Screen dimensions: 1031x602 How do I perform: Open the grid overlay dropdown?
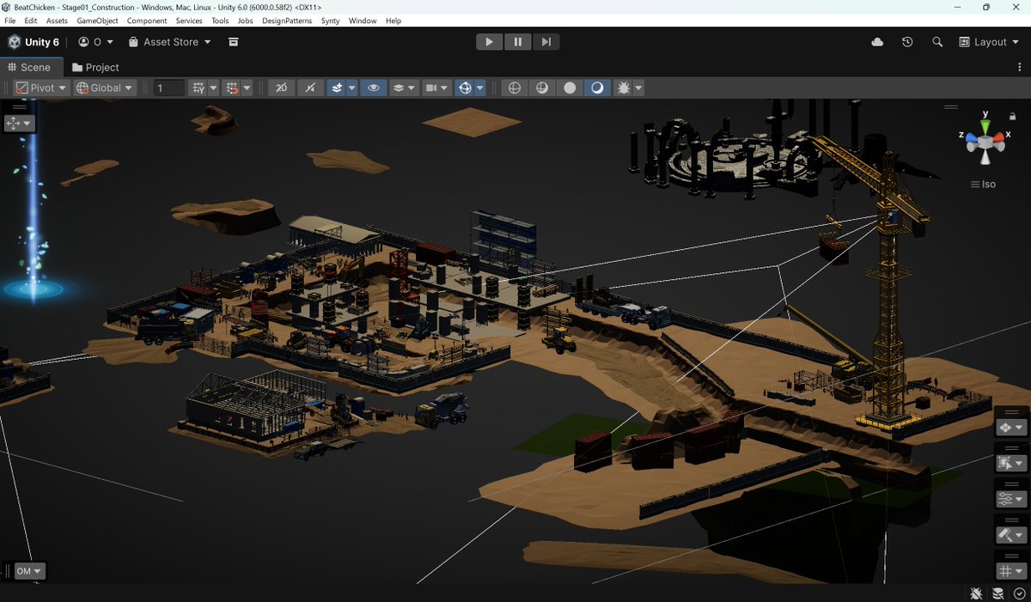coord(1010,571)
